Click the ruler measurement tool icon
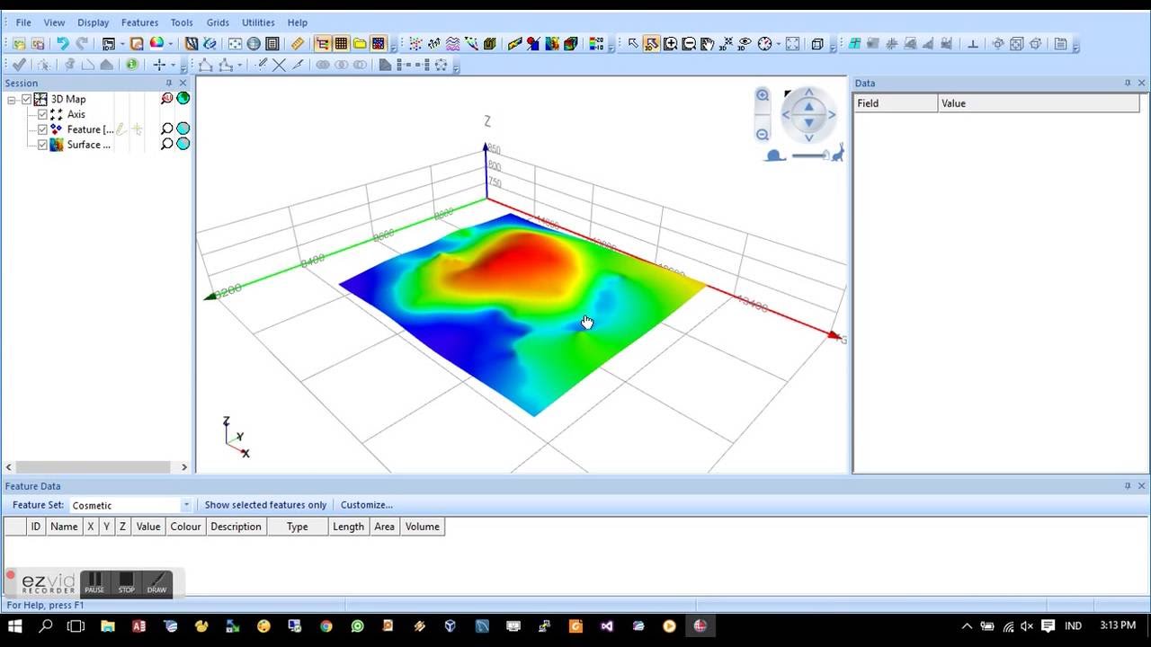 298,43
